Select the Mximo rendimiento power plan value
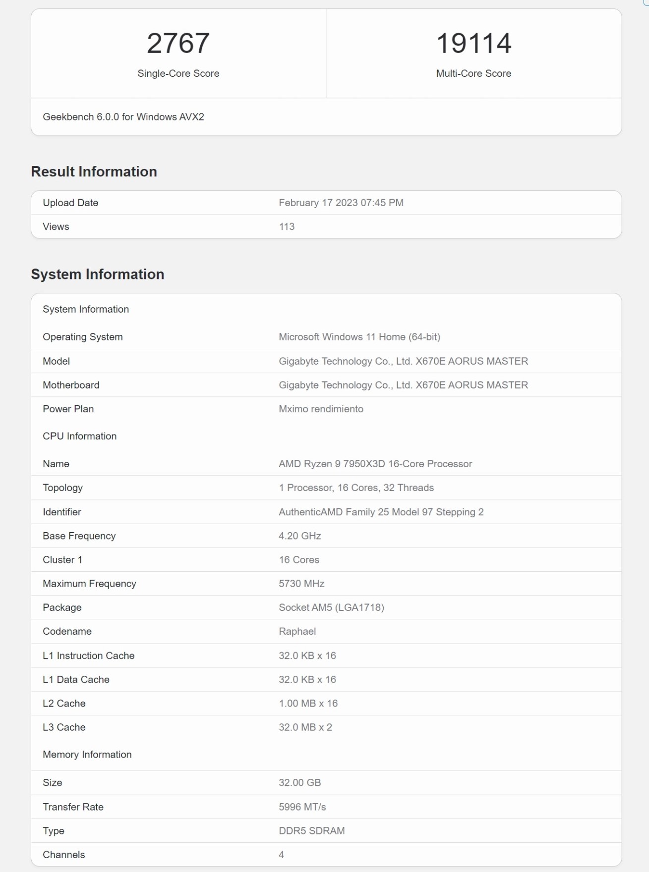Screen dimensions: 649x872 [x=321, y=409]
